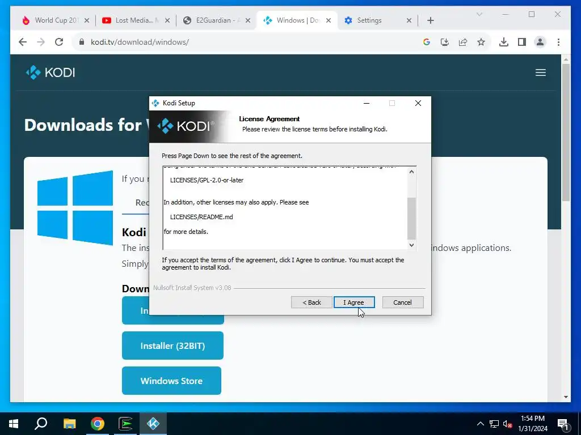Toggle Chrome side panel
This screenshot has height=435, width=581.
[x=522, y=42]
